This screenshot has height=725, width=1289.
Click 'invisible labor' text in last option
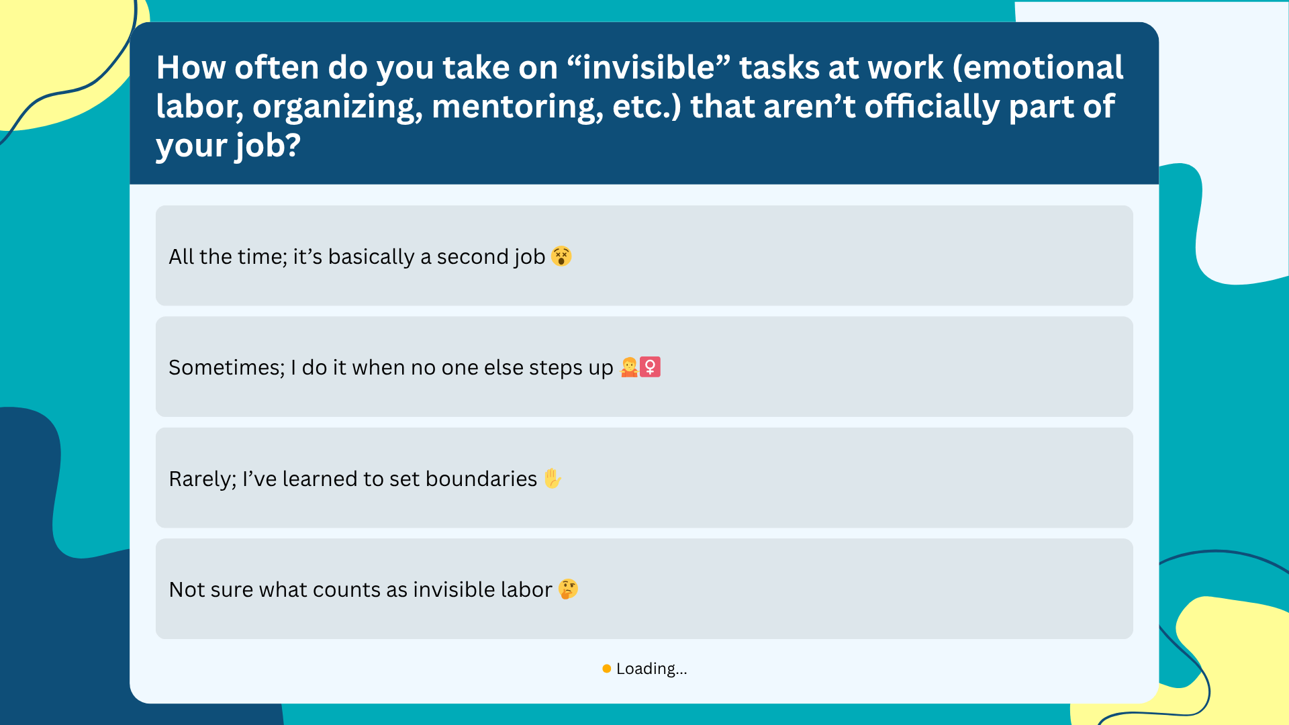[x=483, y=589]
